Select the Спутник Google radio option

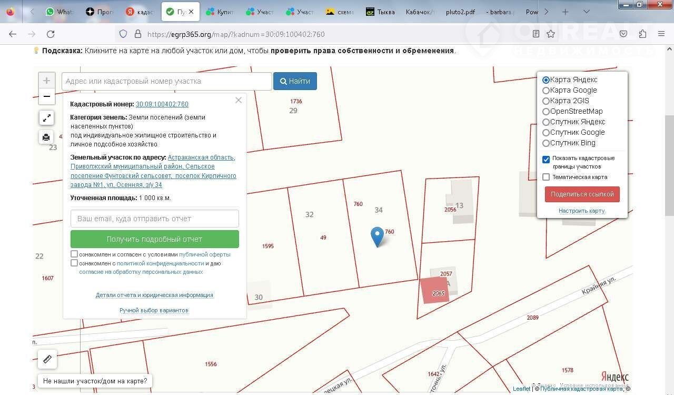(x=546, y=133)
